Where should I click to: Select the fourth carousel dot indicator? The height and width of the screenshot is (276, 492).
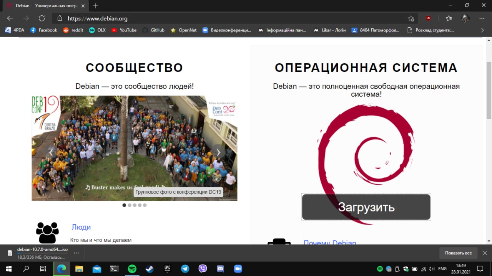coord(140,205)
